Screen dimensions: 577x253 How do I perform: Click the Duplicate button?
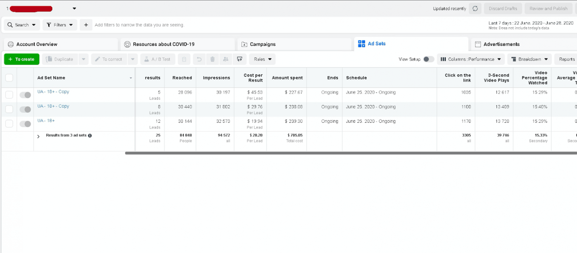click(x=60, y=59)
